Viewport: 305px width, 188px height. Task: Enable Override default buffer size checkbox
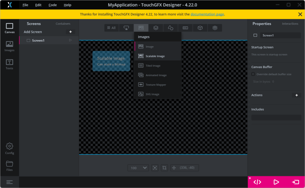pos(253,74)
